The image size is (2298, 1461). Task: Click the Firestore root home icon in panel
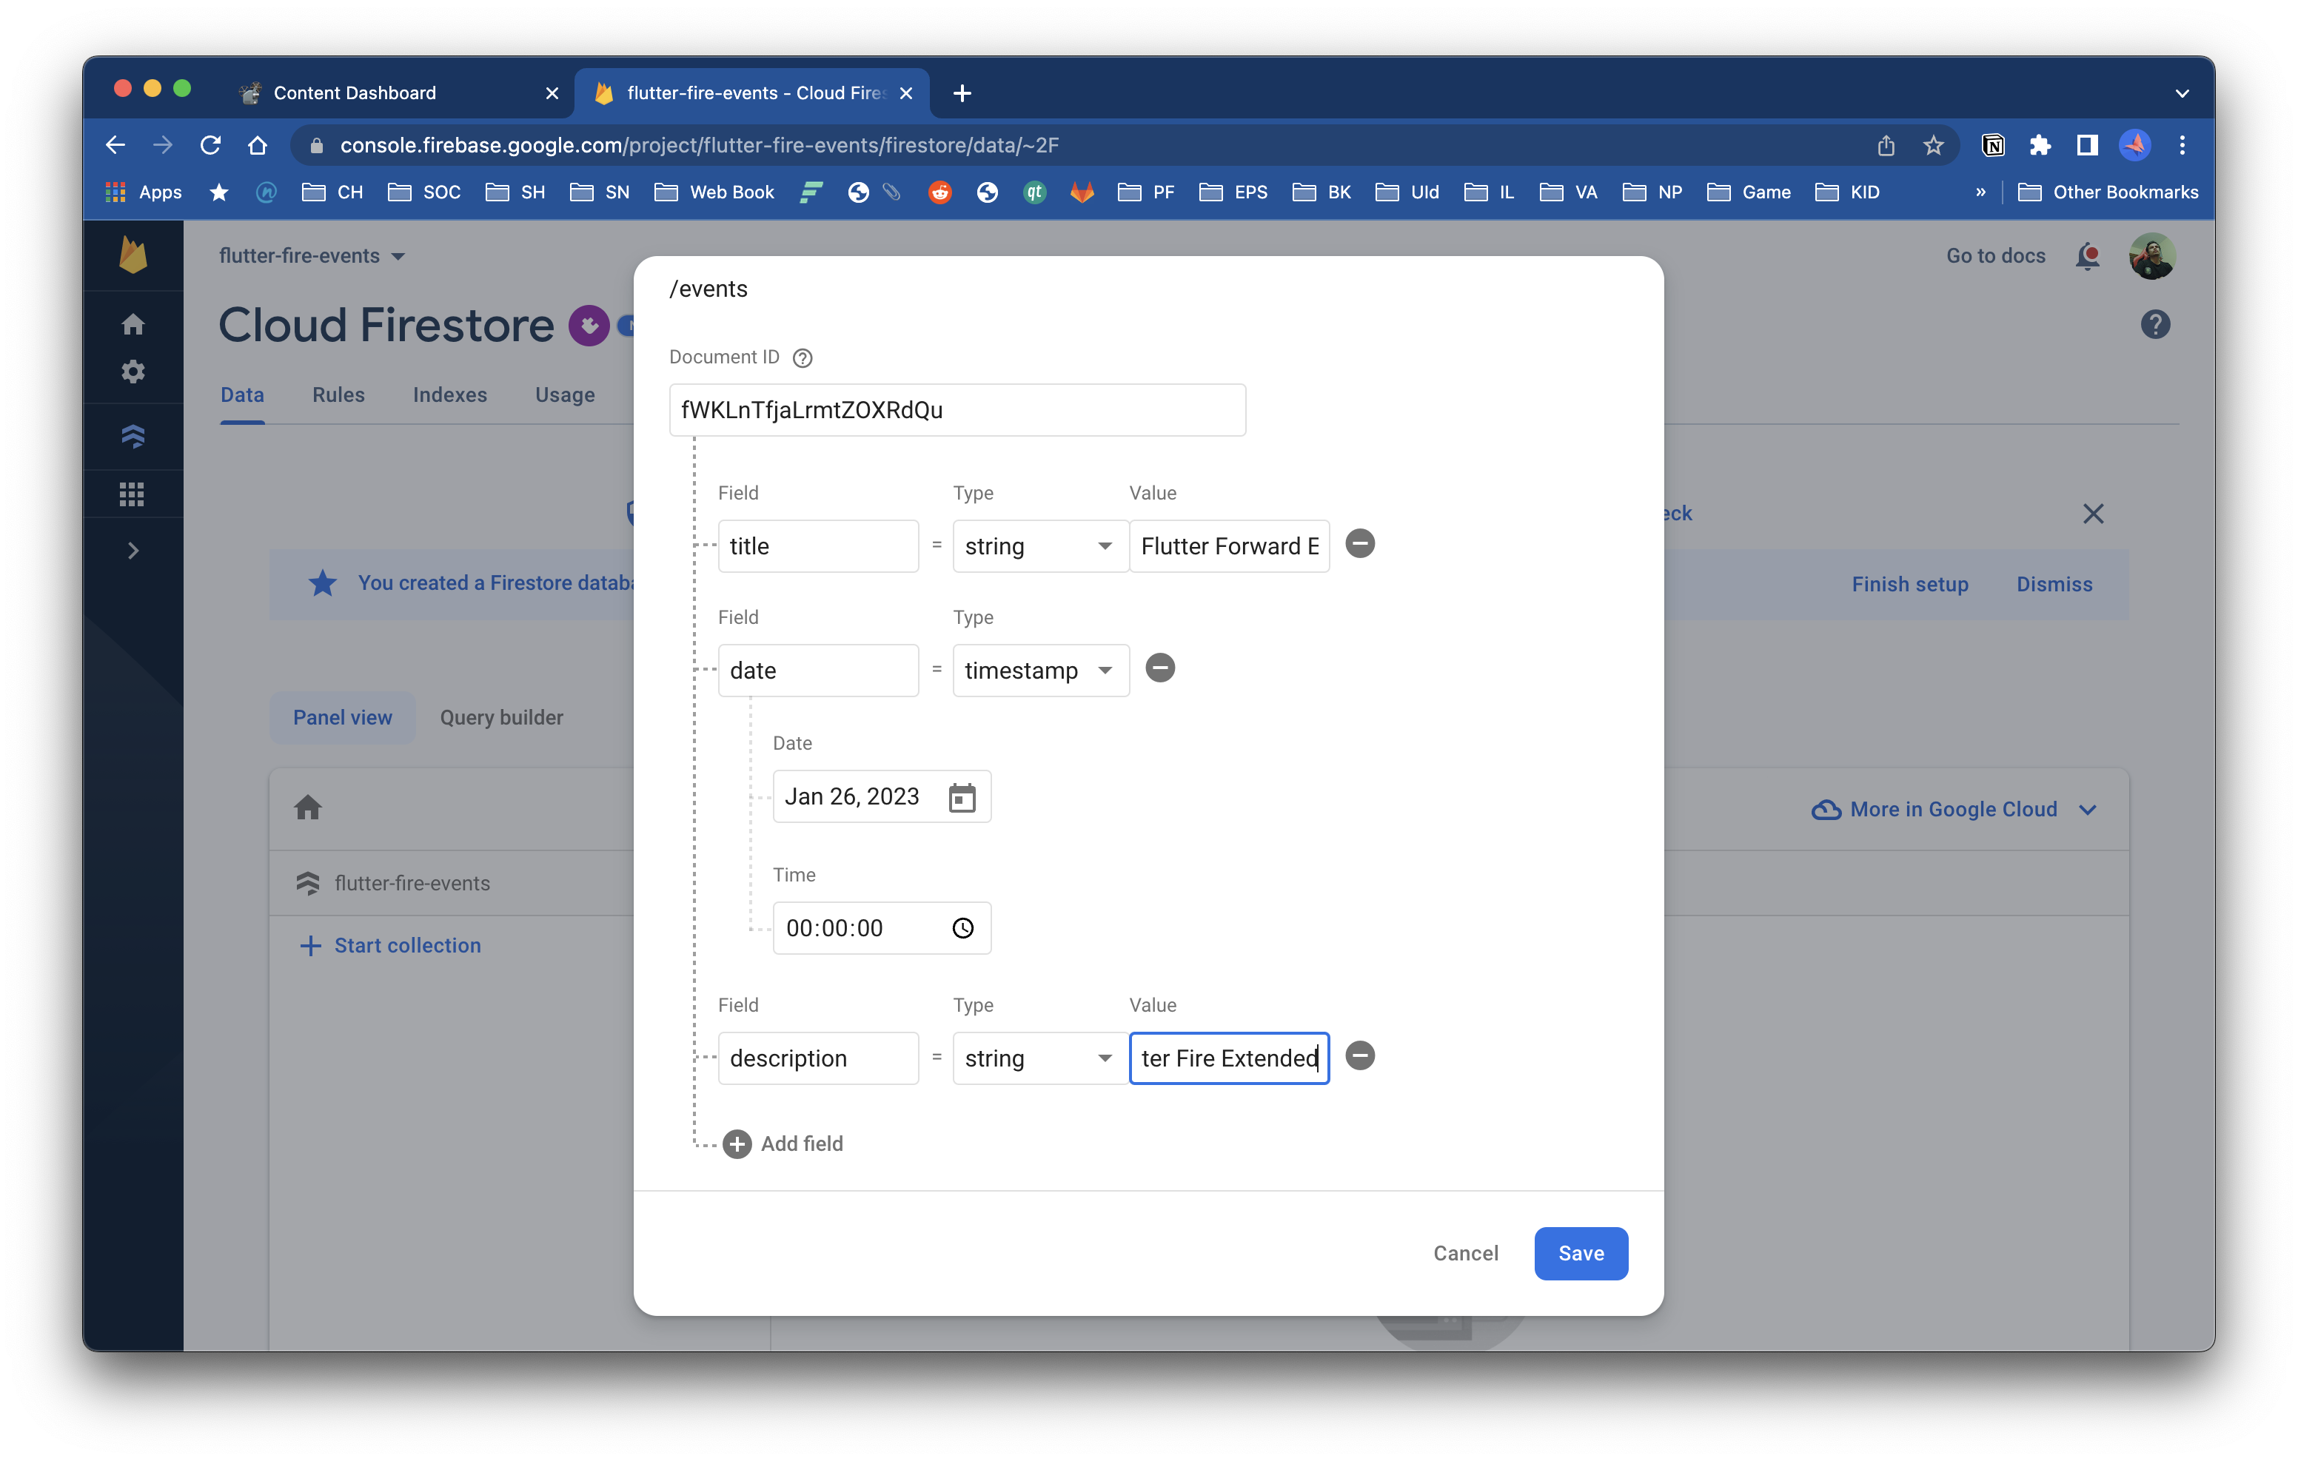coord(307,808)
